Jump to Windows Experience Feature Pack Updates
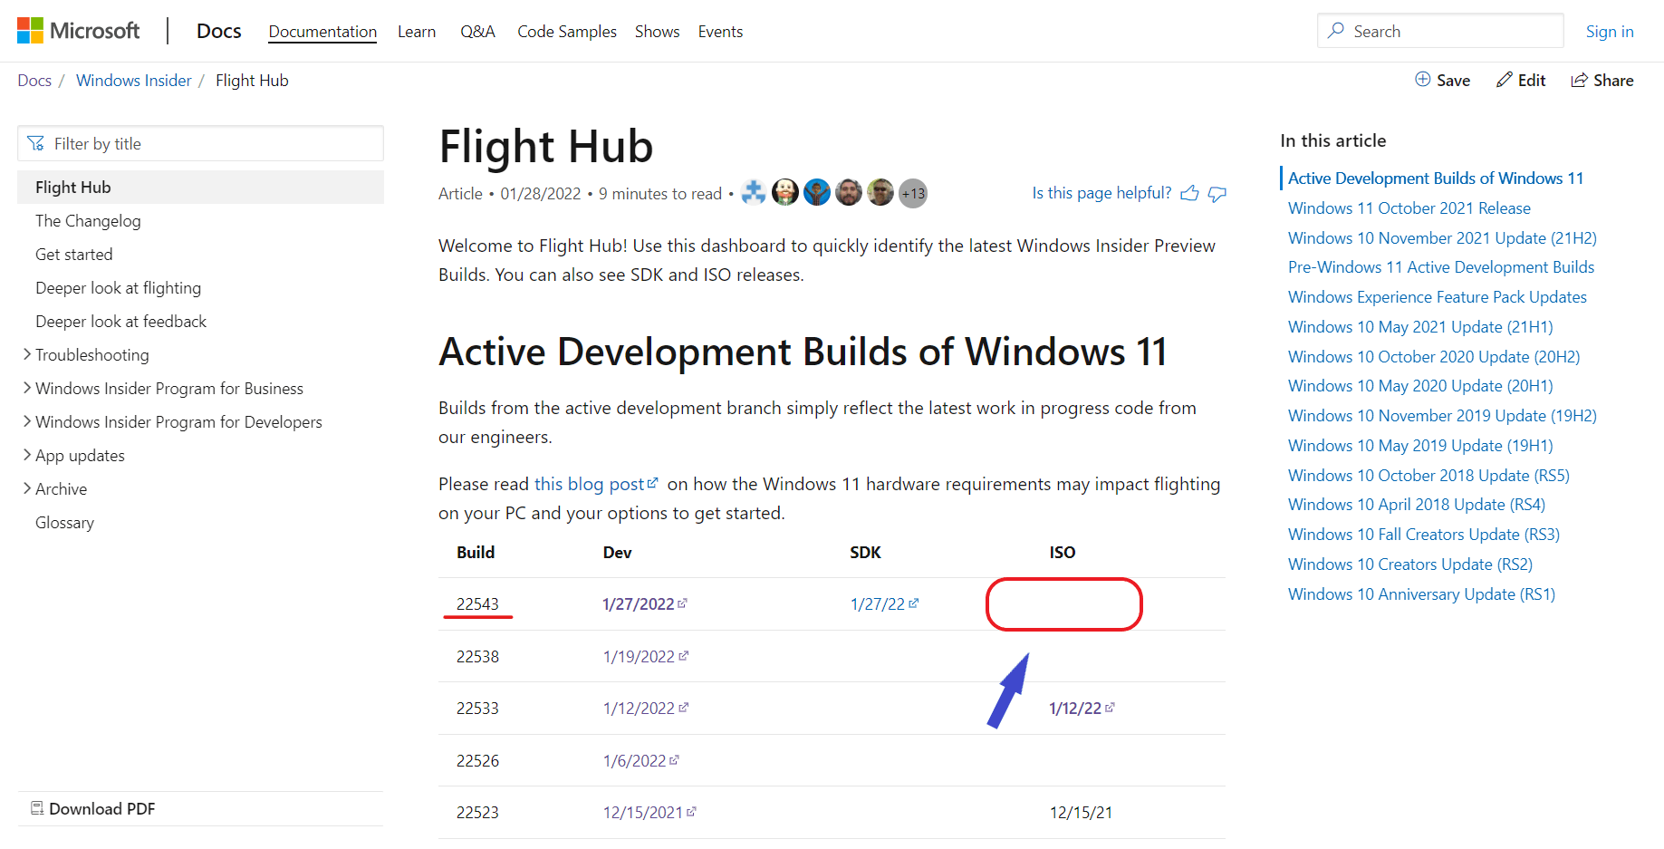Image resolution: width=1664 pixels, height=849 pixels. (1438, 297)
